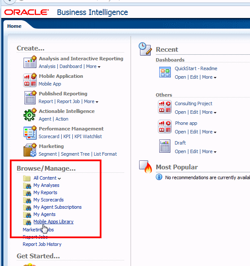Click the Phone app title link
This screenshot has height=266, width=250.
tap(186, 123)
